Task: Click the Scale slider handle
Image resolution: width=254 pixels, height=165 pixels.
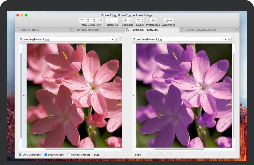Action: pos(144,155)
